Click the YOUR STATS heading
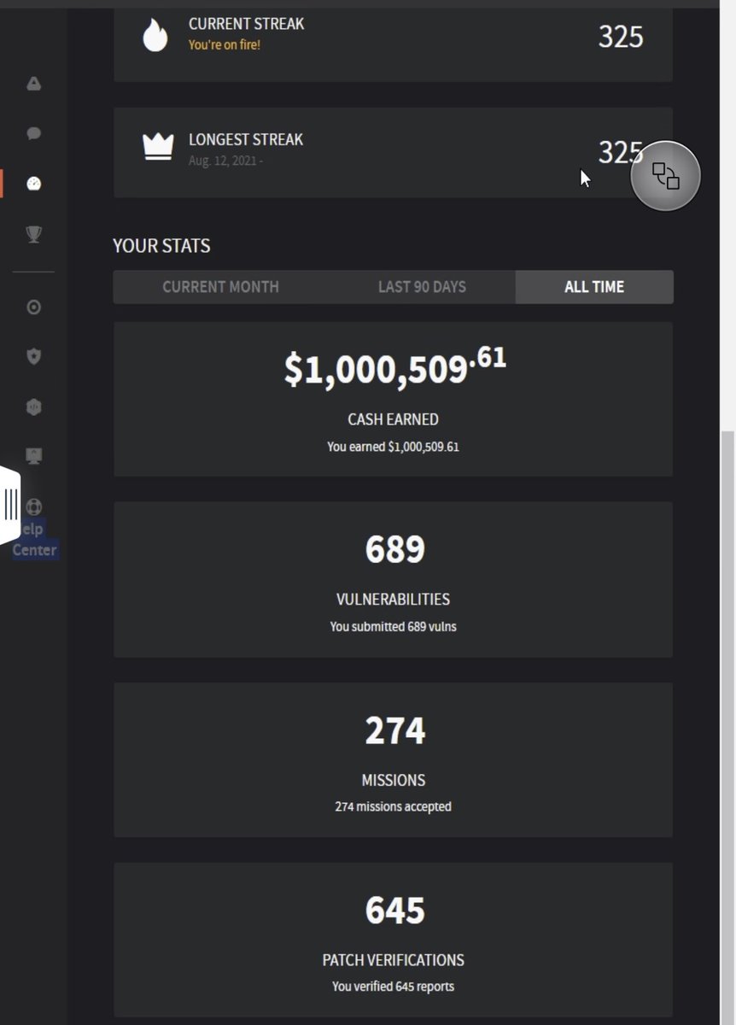Image resolution: width=736 pixels, height=1025 pixels. [161, 246]
